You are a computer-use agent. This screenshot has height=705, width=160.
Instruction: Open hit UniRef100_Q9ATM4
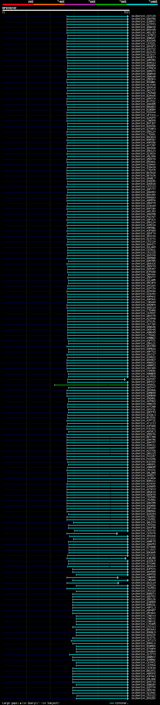(143, 19)
